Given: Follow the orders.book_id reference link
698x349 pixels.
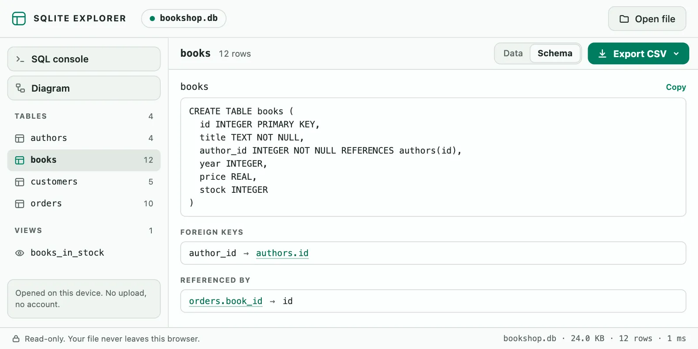Looking at the screenshot, I should pyautogui.click(x=226, y=301).
